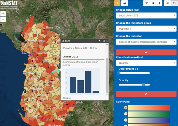Image resolution: width=178 pixels, height=126 pixels.
Task: Zoom out of the map
Action: pos(3,19)
